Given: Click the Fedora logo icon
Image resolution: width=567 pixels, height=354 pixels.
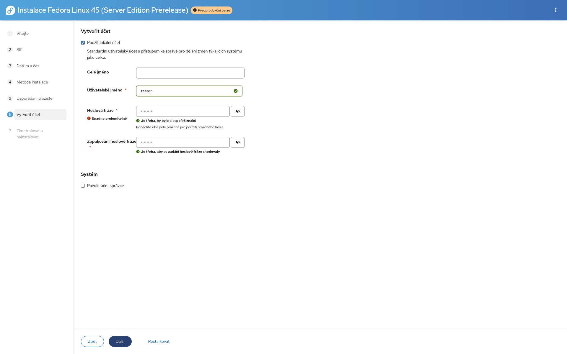Looking at the screenshot, I should pyautogui.click(x=11, y=10).
